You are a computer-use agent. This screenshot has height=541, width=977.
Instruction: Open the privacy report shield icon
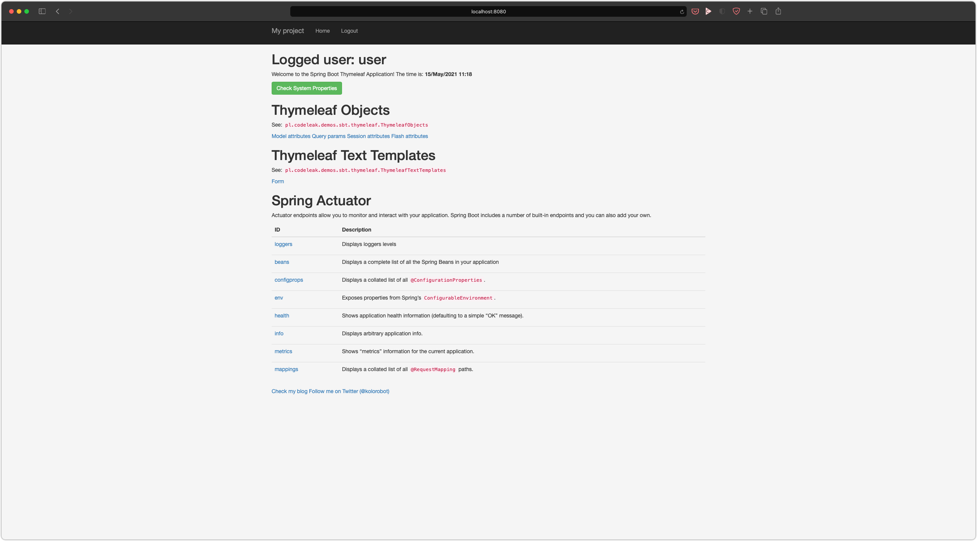click(722, 11)
